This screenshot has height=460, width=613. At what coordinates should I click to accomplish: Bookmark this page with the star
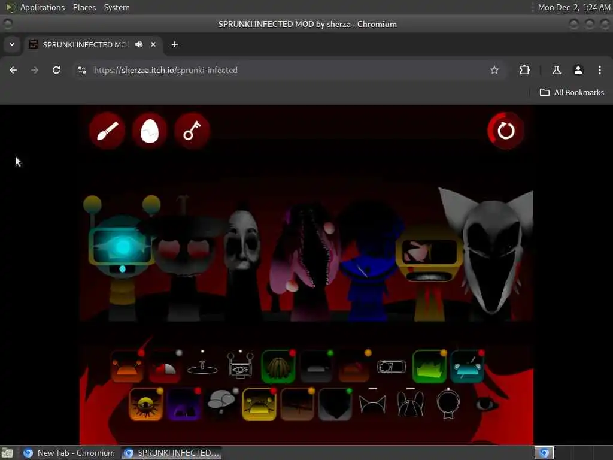(494, 70)
